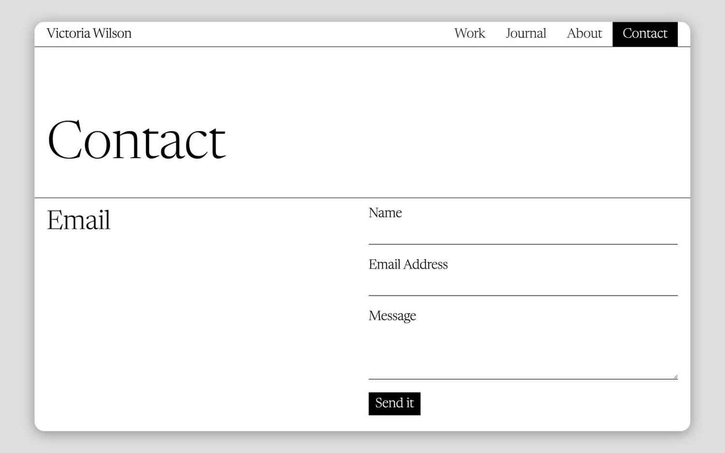The width and height of the screenshot is (725, 453).
Task: Click the Send it button
Action: [394, 403]
